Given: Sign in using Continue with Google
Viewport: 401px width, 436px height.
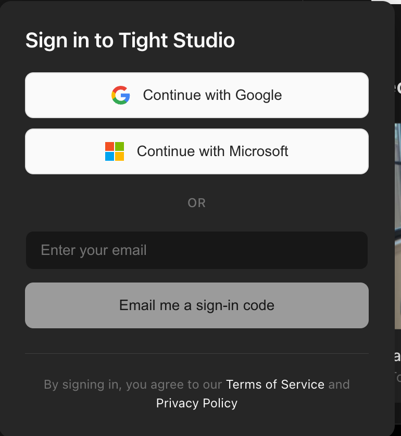Looking at the screenshot, I should click(197, 95).
